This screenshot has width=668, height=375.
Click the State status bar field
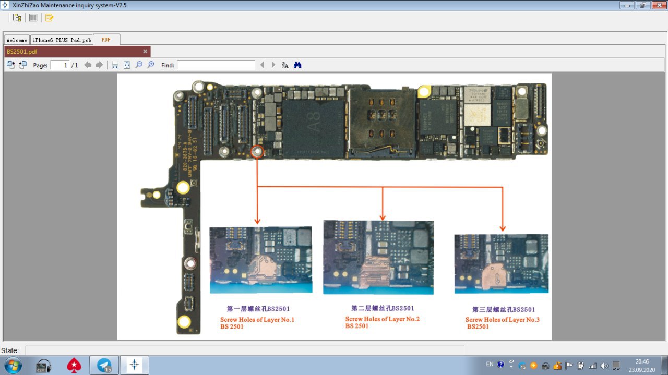click(244, 350)
